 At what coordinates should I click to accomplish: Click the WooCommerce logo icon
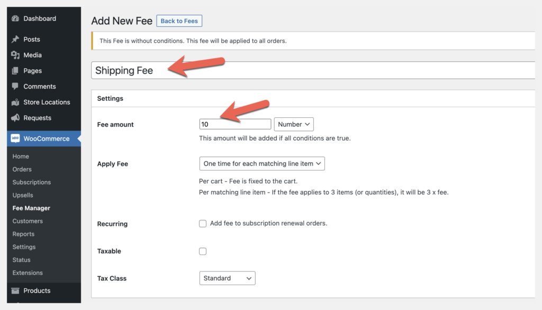point(14,138)
